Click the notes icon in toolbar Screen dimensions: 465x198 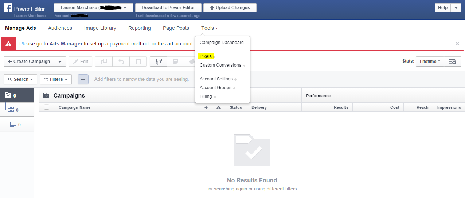pyautogui.click(x=176, y=62)
